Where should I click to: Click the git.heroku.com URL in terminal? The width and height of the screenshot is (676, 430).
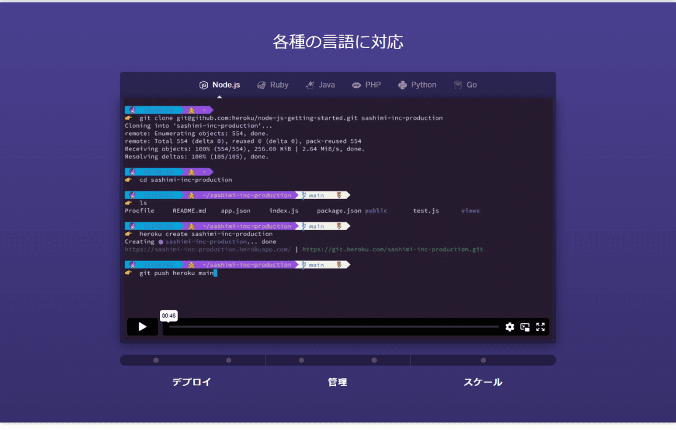coord(392,249)
